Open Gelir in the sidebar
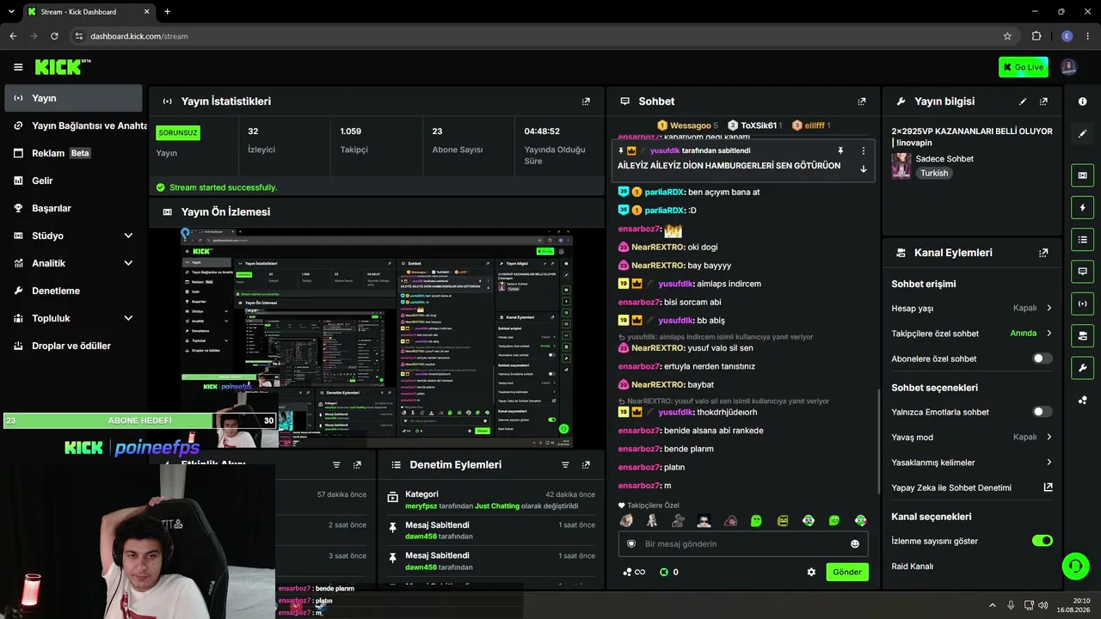The image size is (1101, 619). coord(73,181)
